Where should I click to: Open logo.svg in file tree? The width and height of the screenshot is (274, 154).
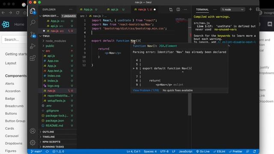click(x=57, y=86)
